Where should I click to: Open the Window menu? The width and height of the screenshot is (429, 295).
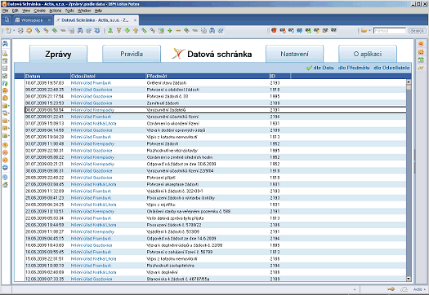tap(84, 11)
